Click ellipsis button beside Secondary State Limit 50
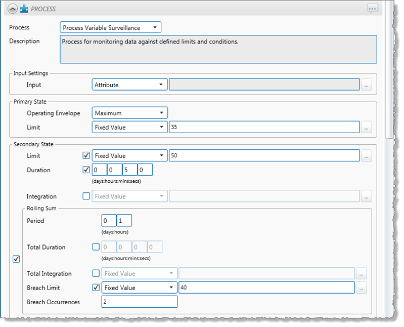 click(x=367, y=156)
